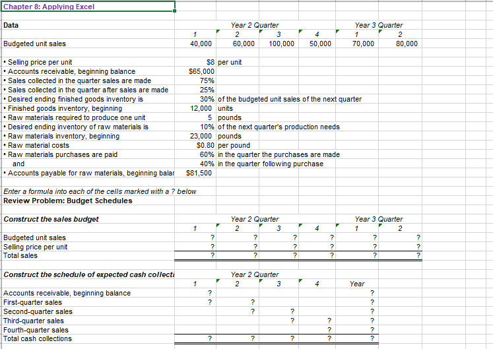Select the 80,000 budgeted unit sales cell
Image resolution: width=493 pixels, height=349 pixels.
(x=400, y=44)
